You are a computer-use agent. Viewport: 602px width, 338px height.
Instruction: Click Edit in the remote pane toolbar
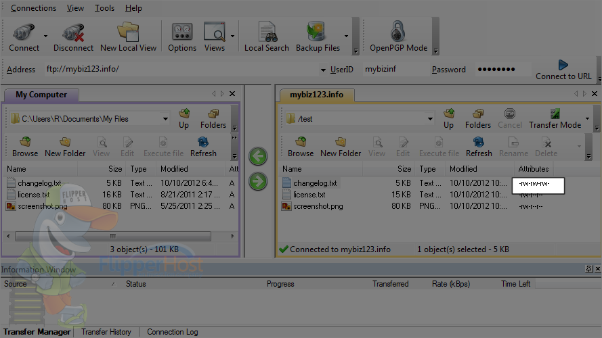tap(403, 147)
